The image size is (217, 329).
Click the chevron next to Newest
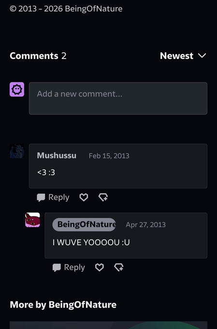(202, 56)
